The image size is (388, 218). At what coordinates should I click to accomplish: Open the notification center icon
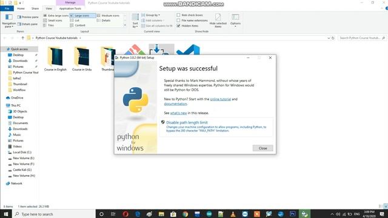pos(382,214)
